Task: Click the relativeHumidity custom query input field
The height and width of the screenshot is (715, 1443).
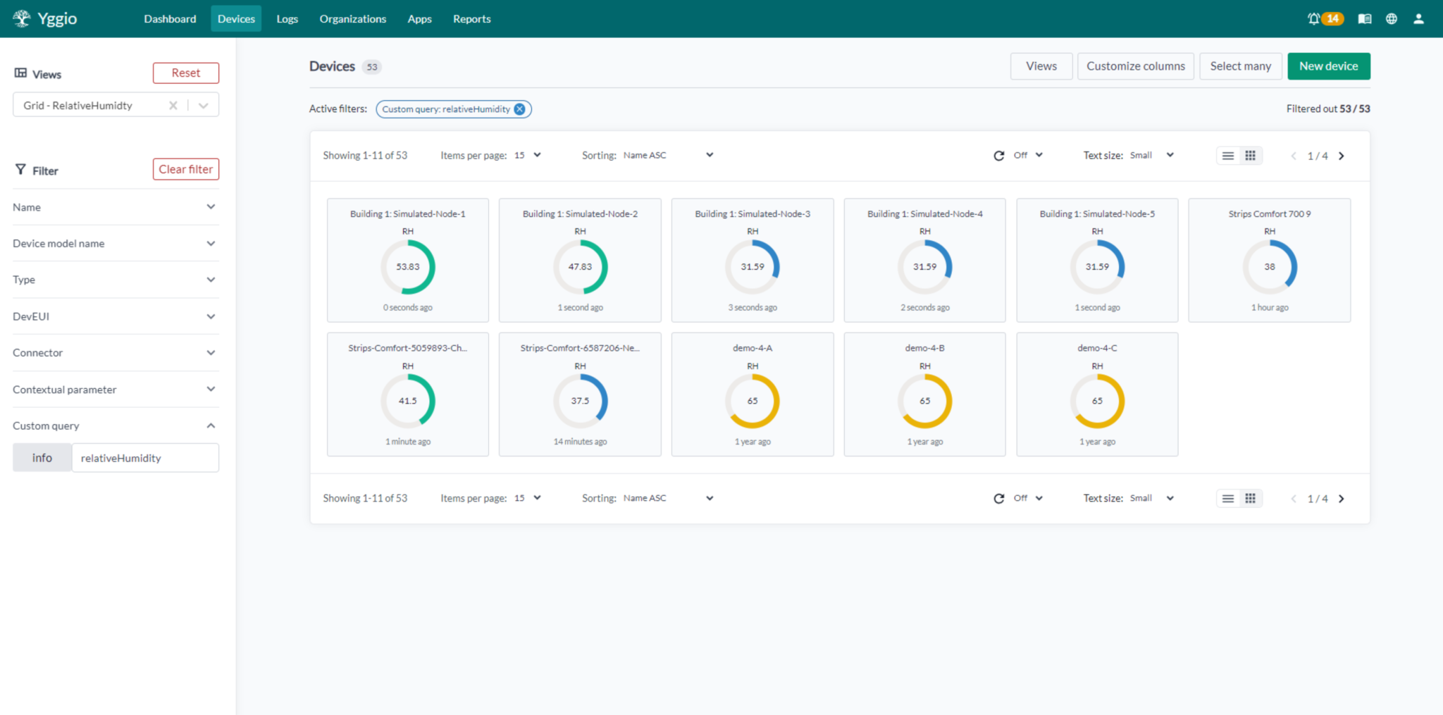Action: 145,457
